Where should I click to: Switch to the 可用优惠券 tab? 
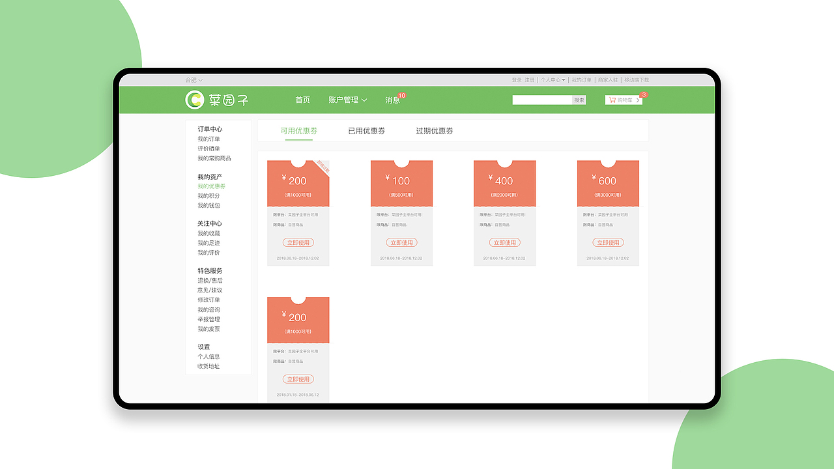(299, 131)
